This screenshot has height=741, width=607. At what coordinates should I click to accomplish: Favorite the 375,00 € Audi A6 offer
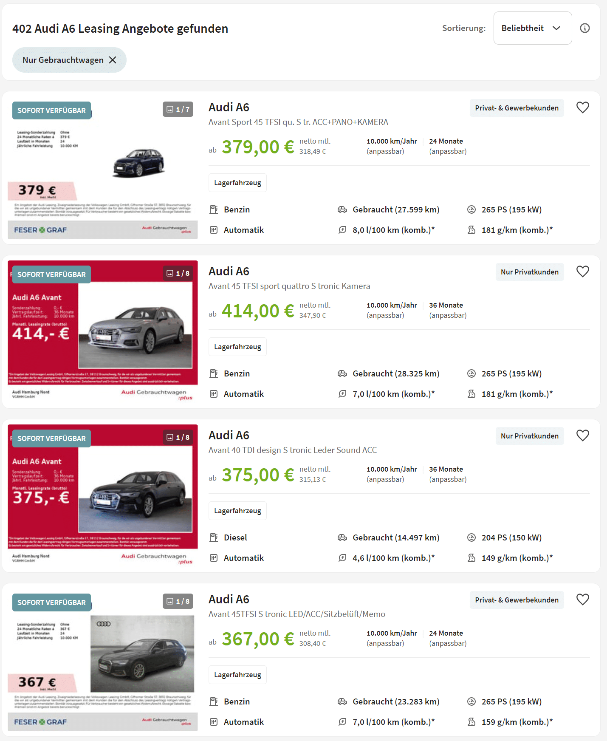coord(582,436)
